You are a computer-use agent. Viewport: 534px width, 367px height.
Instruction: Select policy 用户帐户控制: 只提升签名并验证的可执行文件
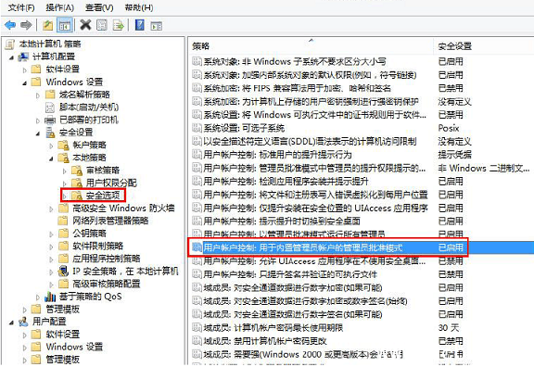[x=290, y=274]
